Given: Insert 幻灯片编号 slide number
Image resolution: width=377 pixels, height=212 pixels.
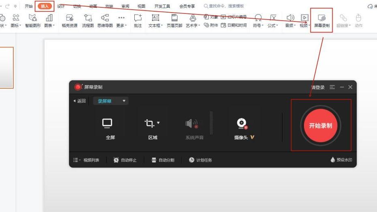Looking at the screenshot, I should [234, 17].
